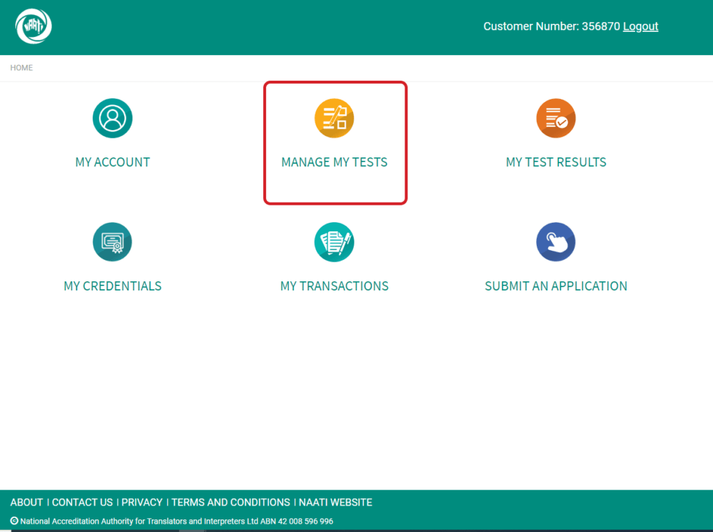Open the MANAGE MY TESTS text label
This screenshot has height=532, width=713.
(334, 162)
